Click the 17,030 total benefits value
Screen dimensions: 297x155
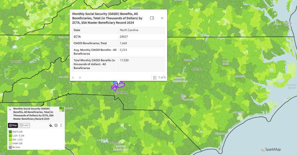click(124, 60)
